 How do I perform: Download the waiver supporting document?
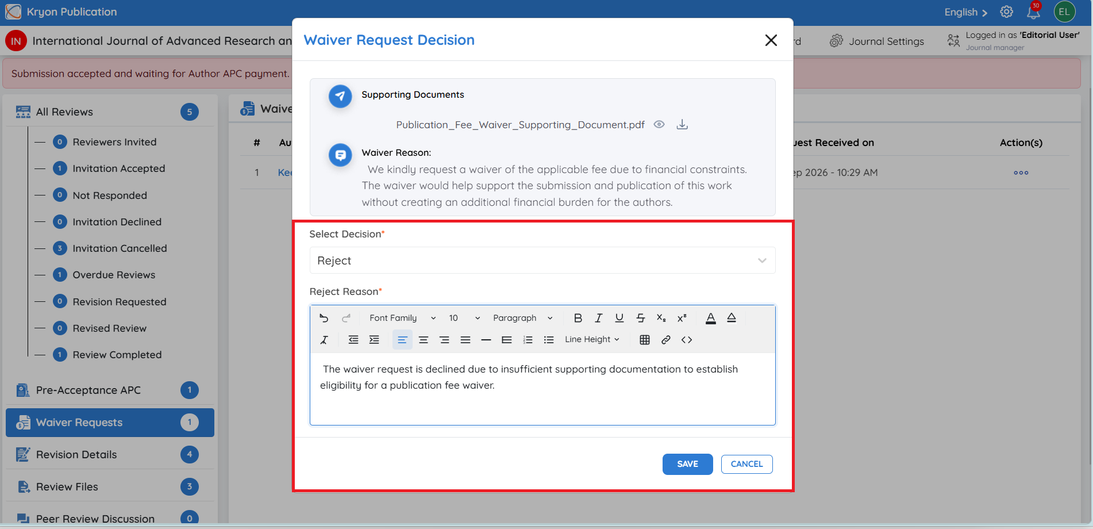tap(682, 124)
